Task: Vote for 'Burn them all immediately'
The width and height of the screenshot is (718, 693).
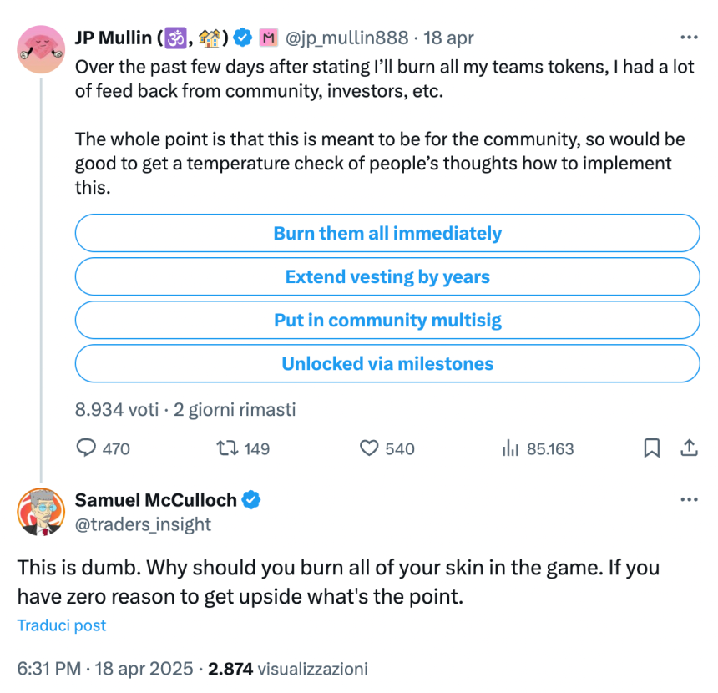Action: pos(387,234)
